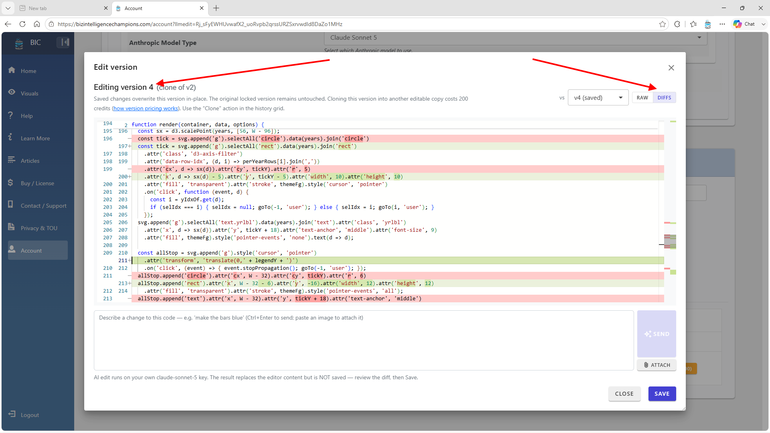Viewport: 770px width, 433px height.
Task: Click the 'function render(container, data, options)' line
Action: pyautogui.click(x=198, y=125)
